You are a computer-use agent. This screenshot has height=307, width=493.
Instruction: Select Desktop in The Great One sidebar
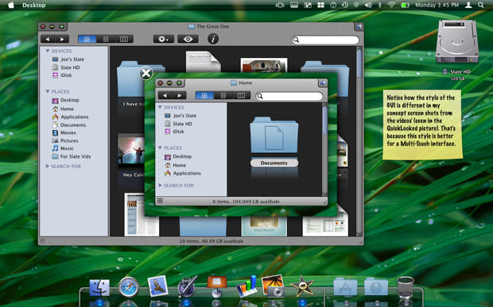[x=65, y=100]
